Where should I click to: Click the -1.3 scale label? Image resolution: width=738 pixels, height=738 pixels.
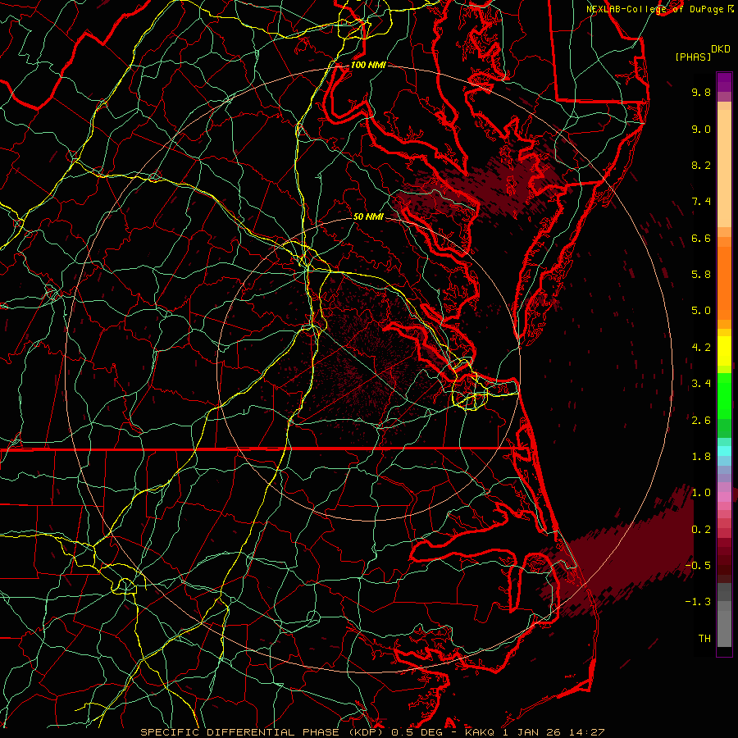[x=698, y=602]
